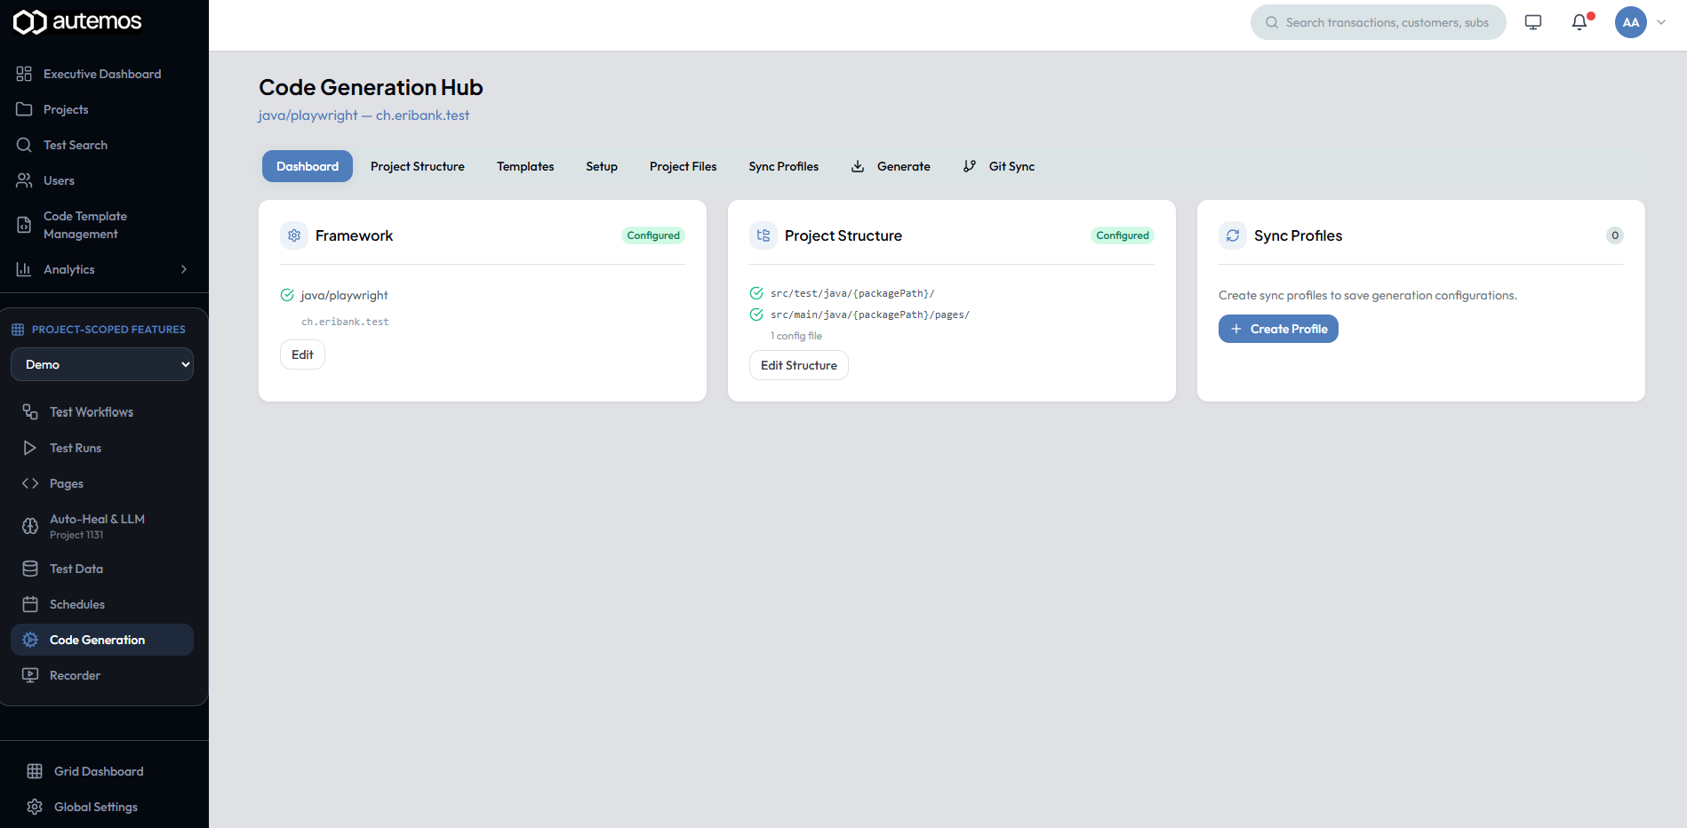The image size is (1687, 828).
Task: Click the Edit Structure button
Action: [x=799, y=365]
